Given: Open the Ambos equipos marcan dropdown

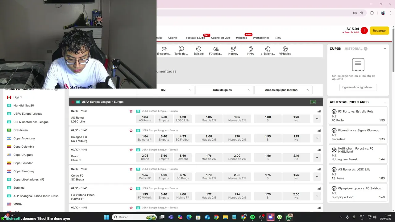Looking at the screenshot, I should 283,90.
